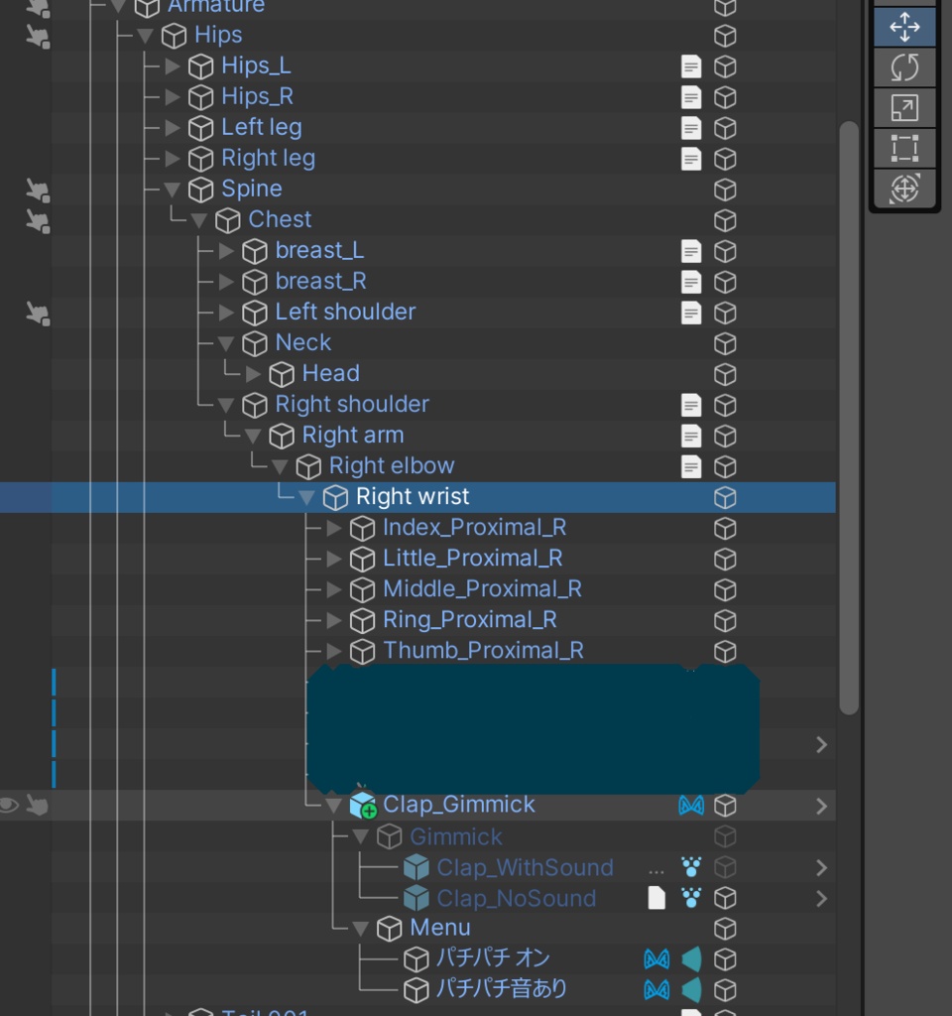Collapse the Clap_Gimmick node

point(333,806)
